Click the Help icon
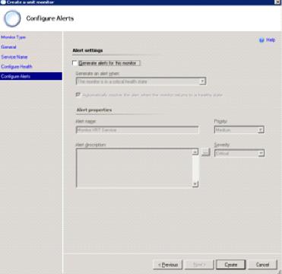 pos(261,40)
